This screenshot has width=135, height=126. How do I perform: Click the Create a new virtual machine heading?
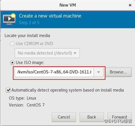(x=50, y=16)
